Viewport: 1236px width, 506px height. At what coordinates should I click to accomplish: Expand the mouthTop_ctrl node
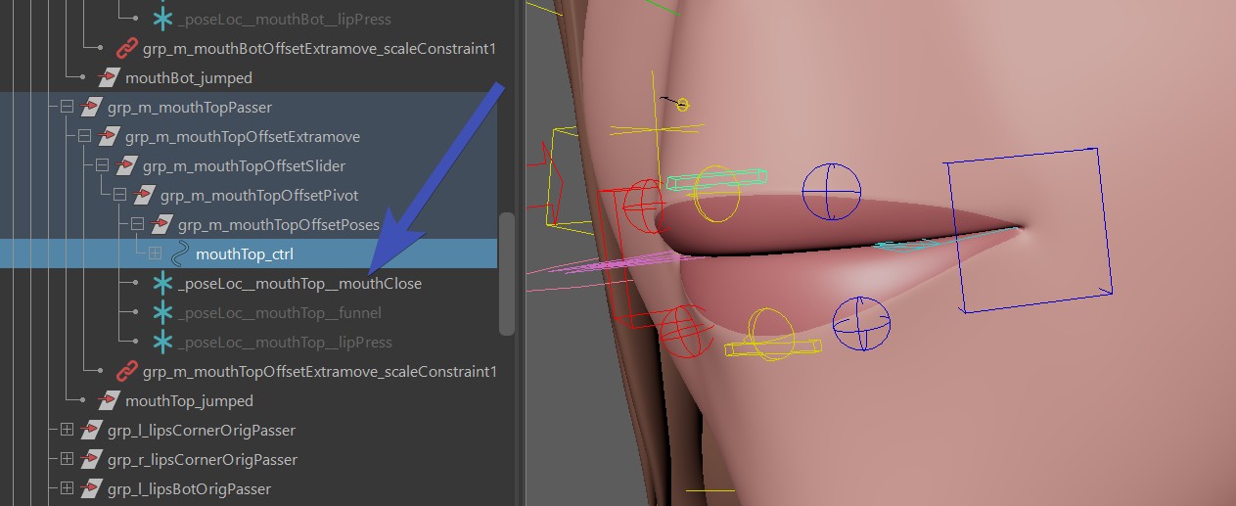[x=155, y=254]
